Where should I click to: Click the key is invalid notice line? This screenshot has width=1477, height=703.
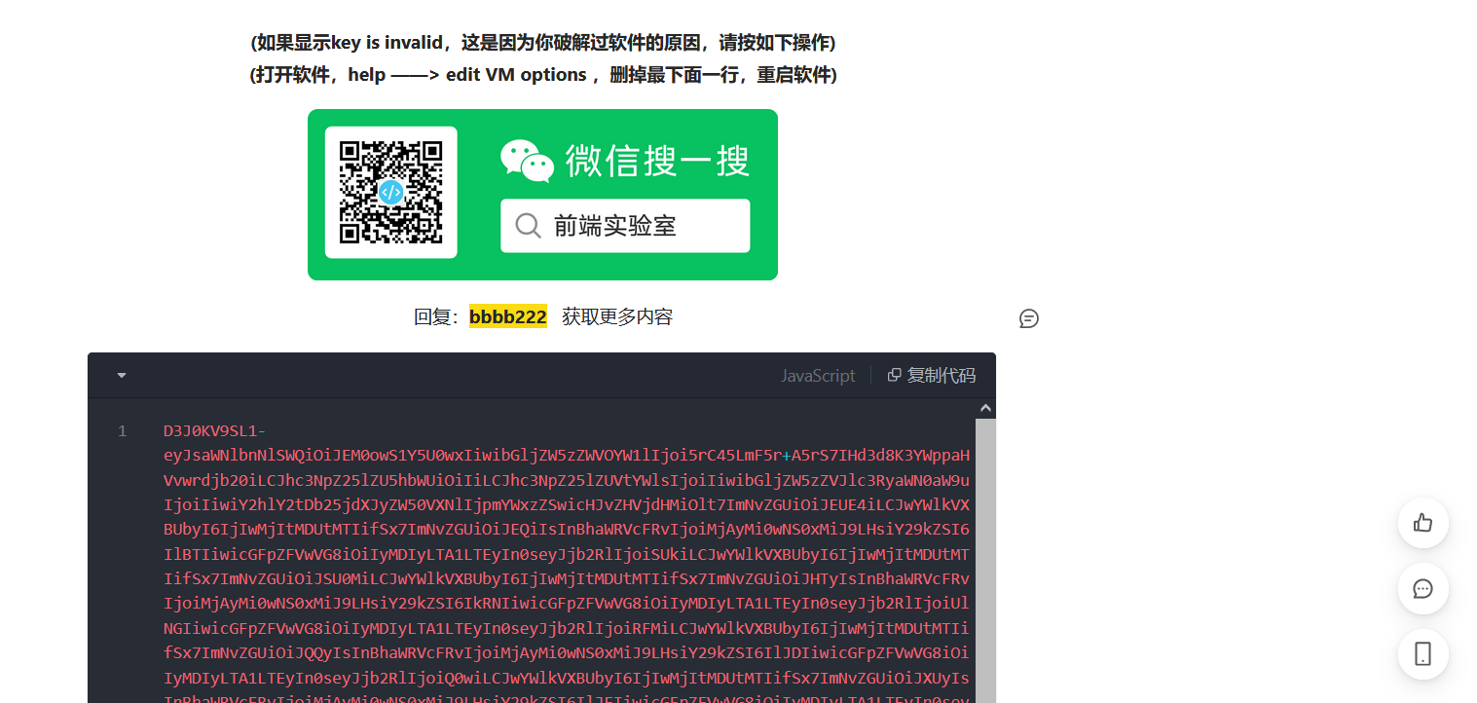click(543, 43)
